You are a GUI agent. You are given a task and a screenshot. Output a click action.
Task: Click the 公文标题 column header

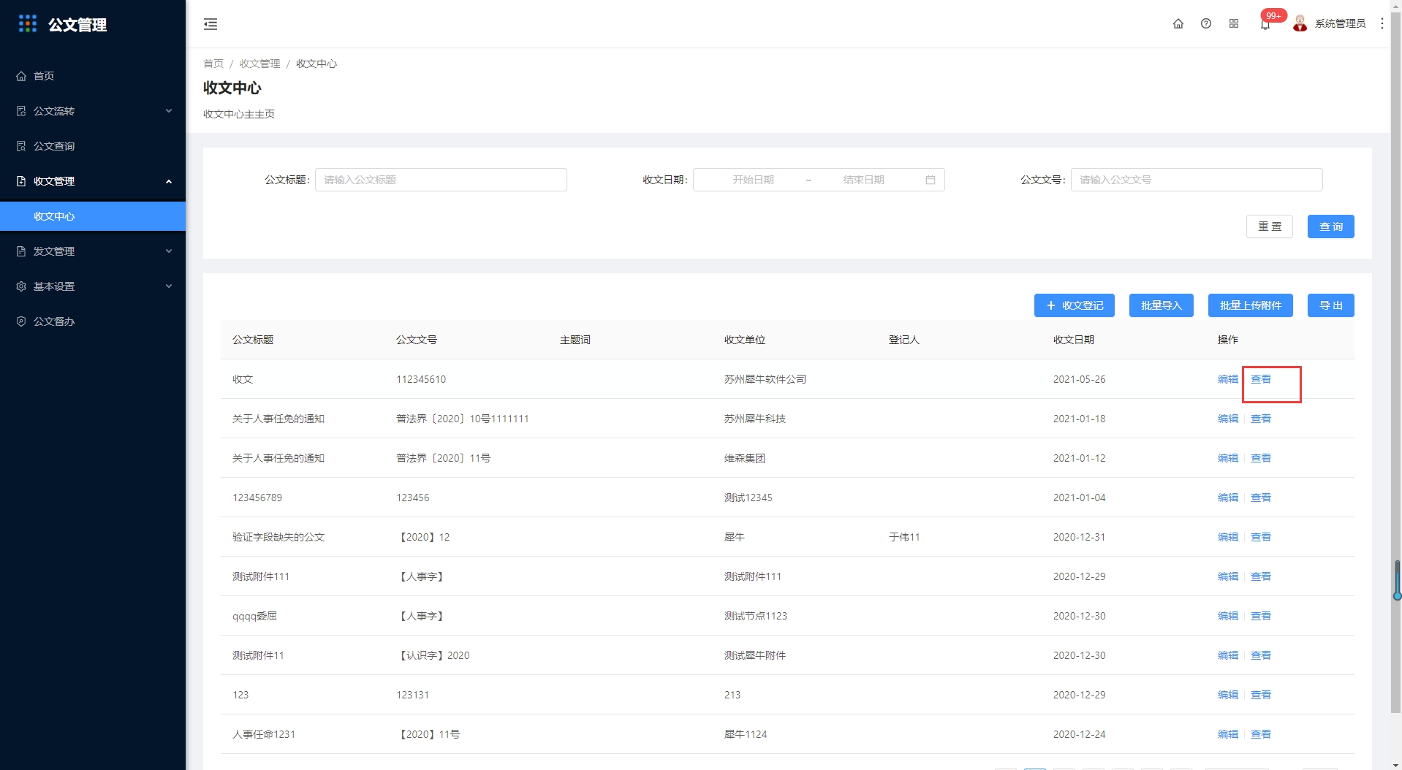[x=253, y=340]
